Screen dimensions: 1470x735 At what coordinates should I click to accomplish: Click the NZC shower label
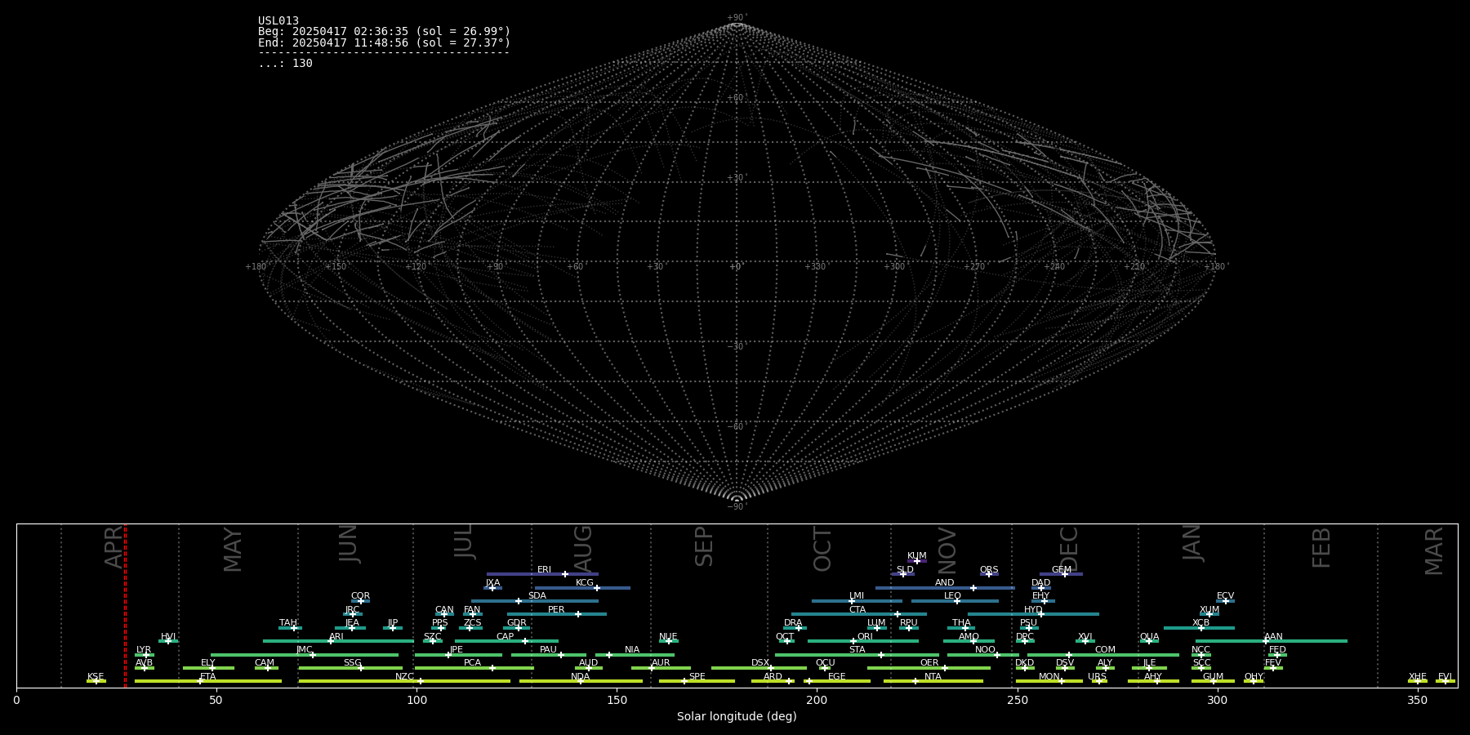pos(404,677)
